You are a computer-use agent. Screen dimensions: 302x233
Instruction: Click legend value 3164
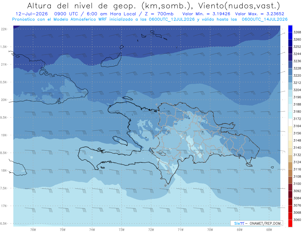(297, 126)
